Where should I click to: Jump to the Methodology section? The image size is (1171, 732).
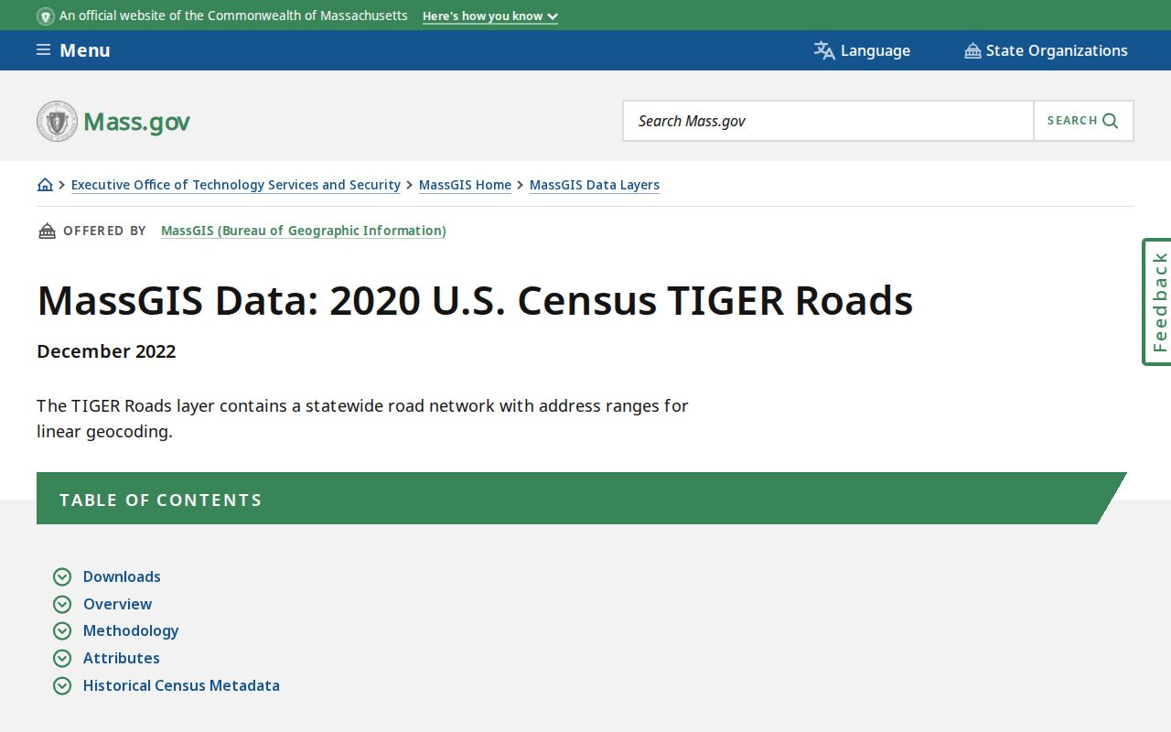131,630
